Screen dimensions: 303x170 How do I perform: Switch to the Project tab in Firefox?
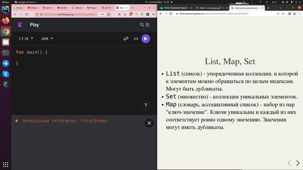pos(92,8)
